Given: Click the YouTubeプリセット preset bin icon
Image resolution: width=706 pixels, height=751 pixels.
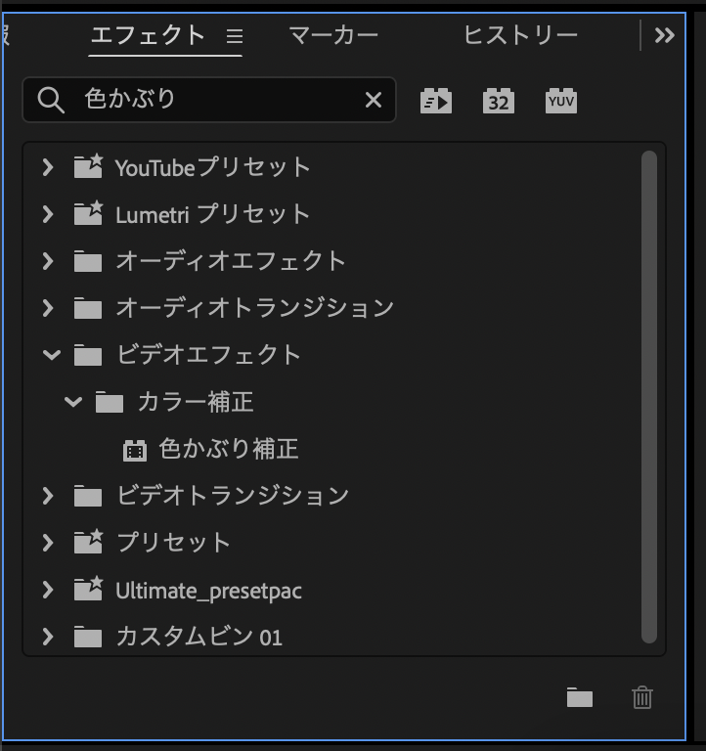Looking at the screenshot, I should 88,167.
